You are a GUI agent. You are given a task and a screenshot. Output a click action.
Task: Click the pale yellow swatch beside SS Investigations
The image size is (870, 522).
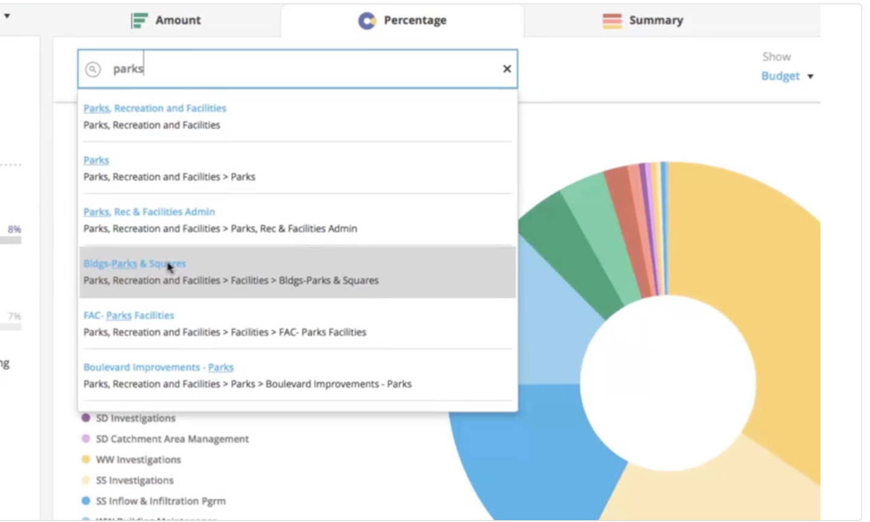click(84, 480)
